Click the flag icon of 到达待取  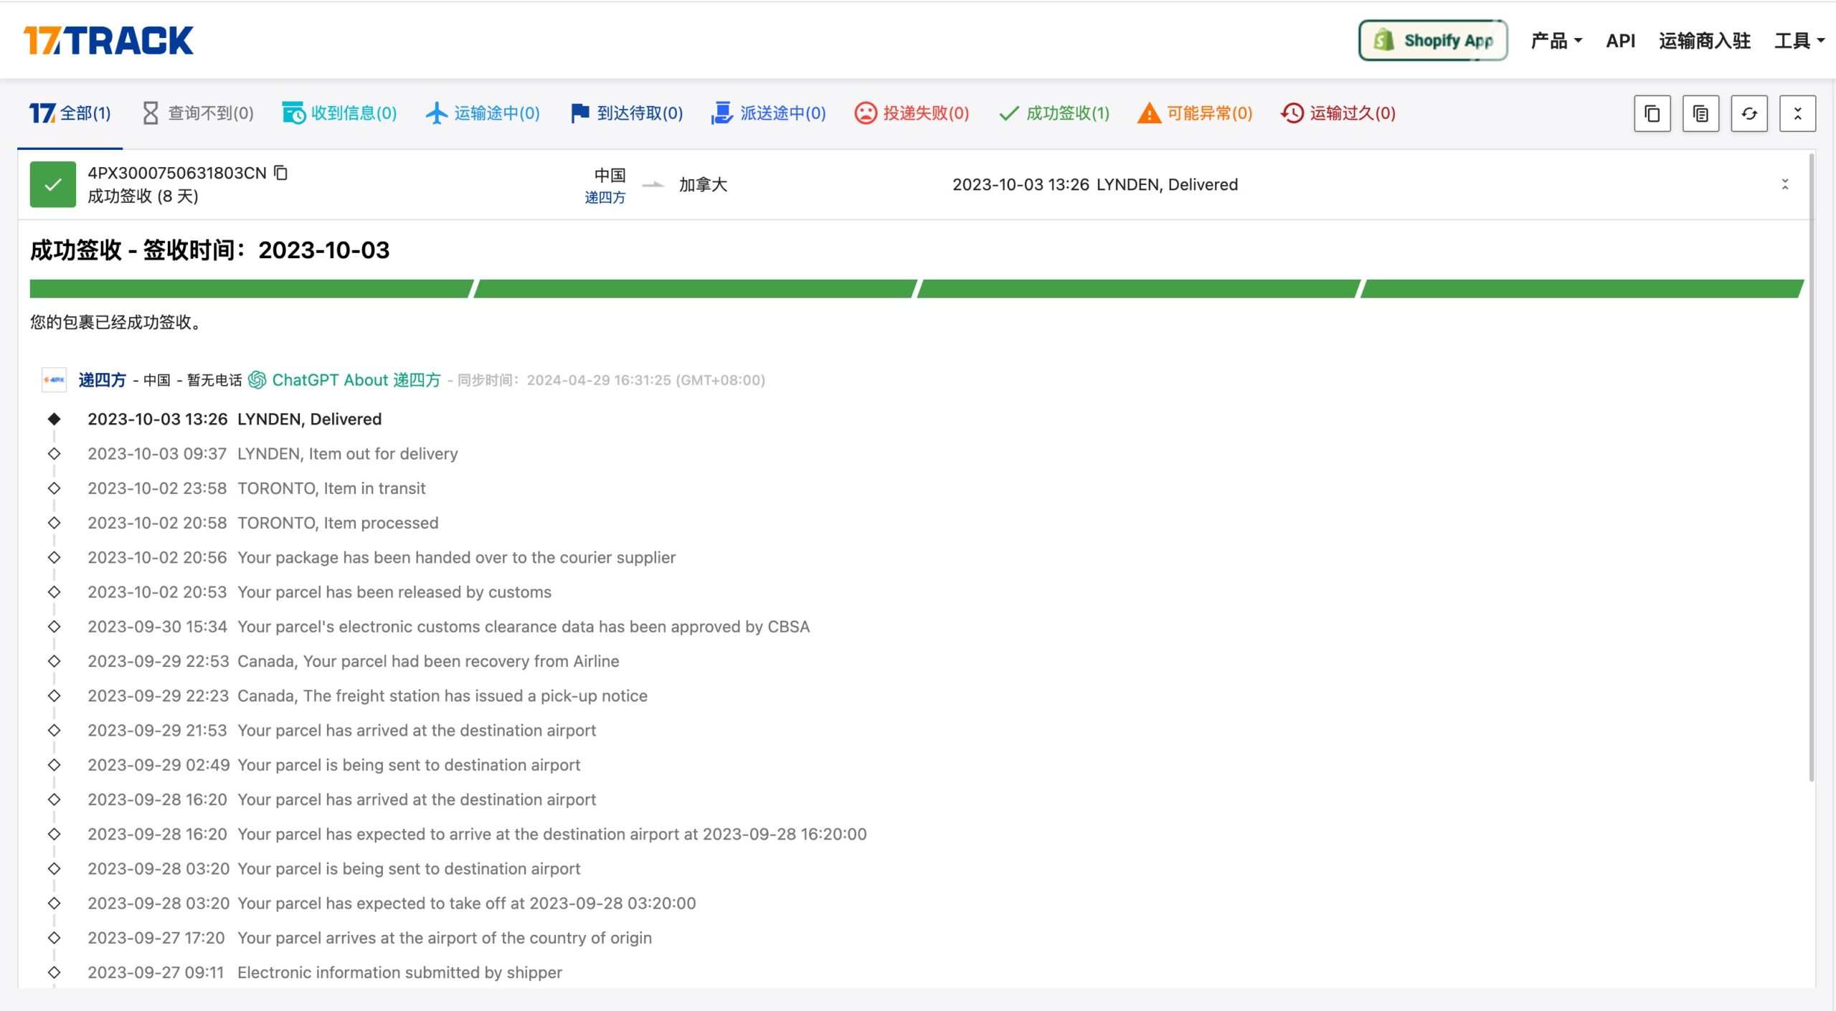coord(579,113)
